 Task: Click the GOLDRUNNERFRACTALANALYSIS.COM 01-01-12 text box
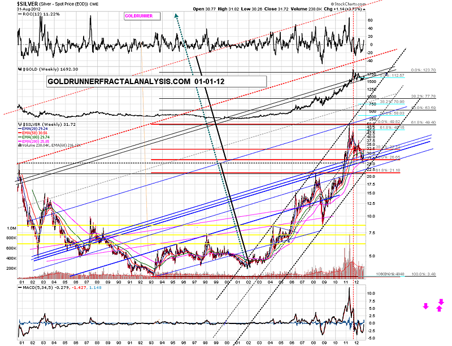(x=156, y=81)
